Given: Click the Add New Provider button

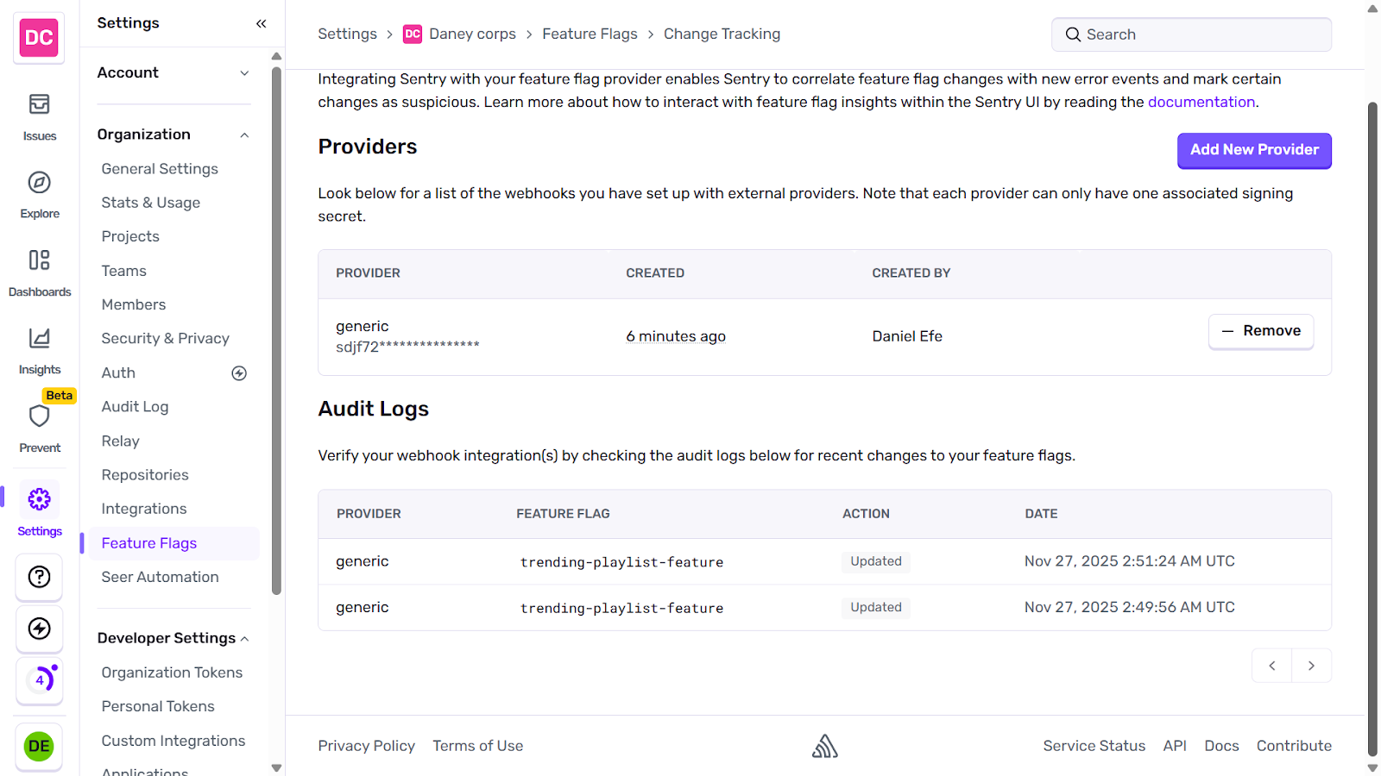Looking at the screenshot, I should pyautogui.click(x=1254, y=150).
